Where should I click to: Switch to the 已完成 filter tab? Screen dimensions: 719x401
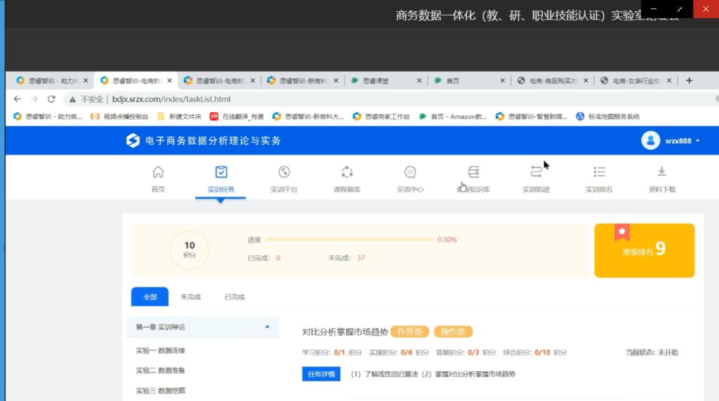[x=235, y=297]
